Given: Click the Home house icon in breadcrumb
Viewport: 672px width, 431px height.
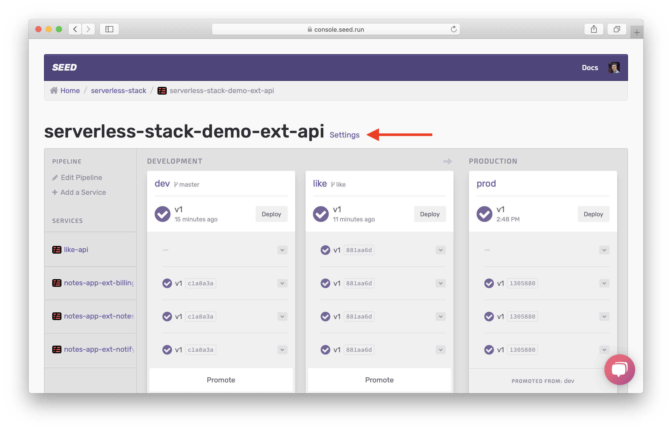Looking at the screenshot, I should tap(54, 90).
